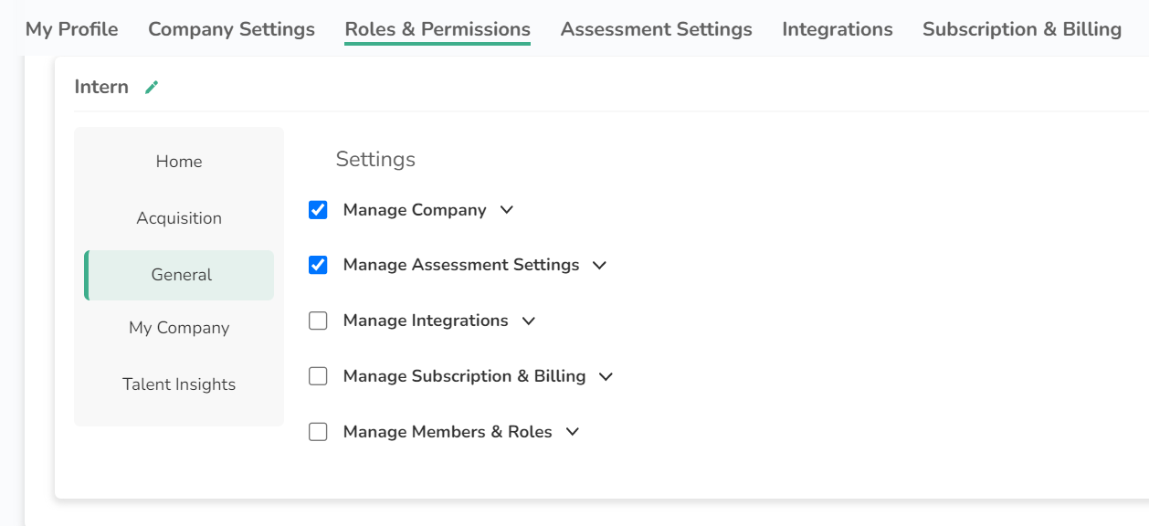This screenshot has width=1149, height=526.
Task: Expand Manage Subscription & Billing chevron
Action: pyautogui.click(x=606, y=377)
